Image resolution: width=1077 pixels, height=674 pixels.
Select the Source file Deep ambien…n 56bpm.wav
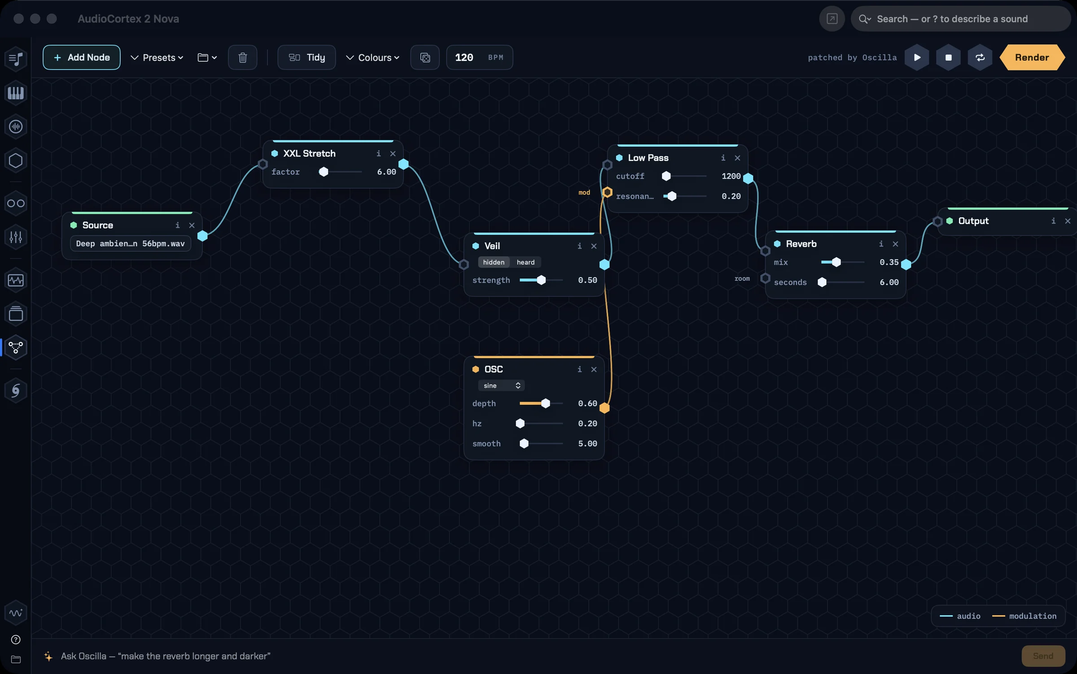point(130,244)
